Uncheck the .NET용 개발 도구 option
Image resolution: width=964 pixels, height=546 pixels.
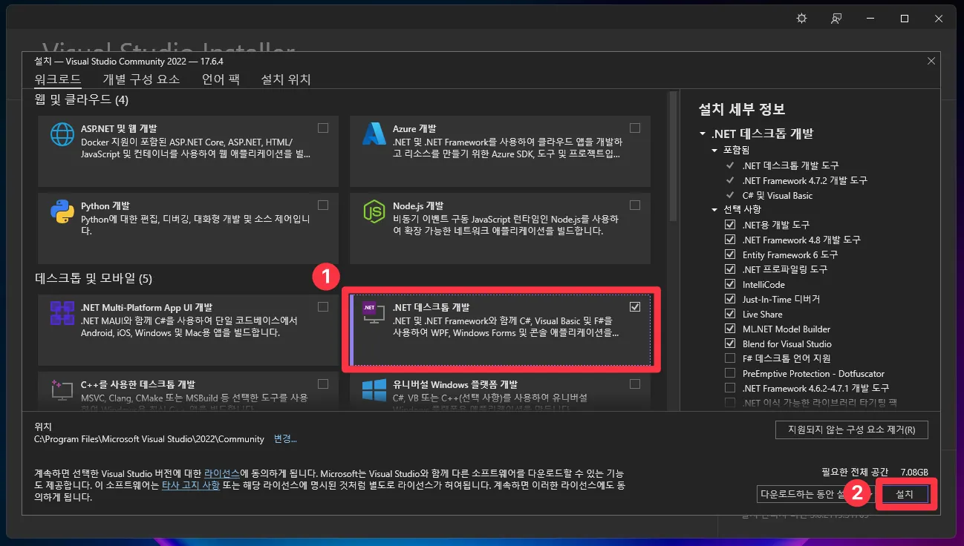tap(729, 225)
